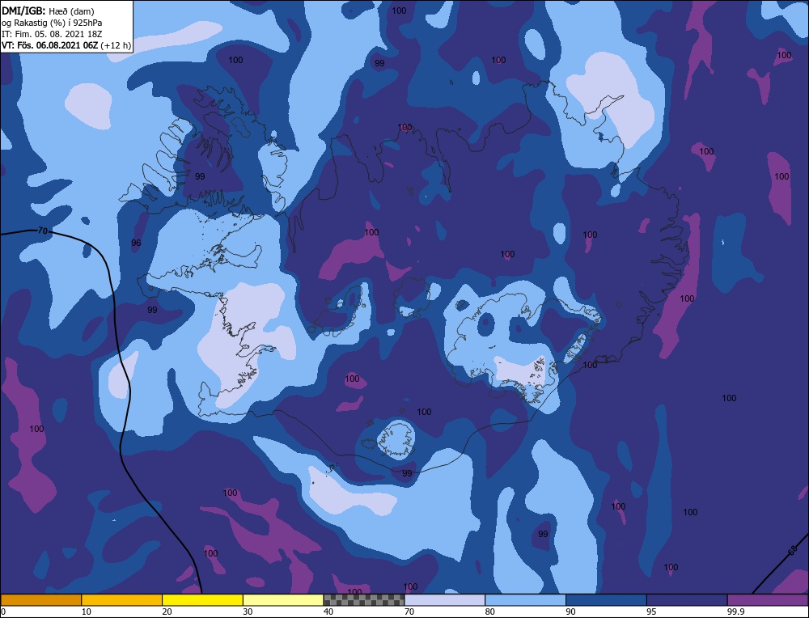Click the '80' legend scale label
The height and width of the screenshot is (618, 809).
[490, 612]
